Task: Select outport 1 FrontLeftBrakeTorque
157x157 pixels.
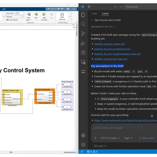Action: tap(67, 85)
